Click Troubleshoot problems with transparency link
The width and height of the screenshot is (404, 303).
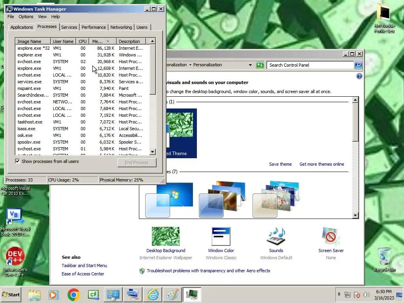click(x=208, y=271)
